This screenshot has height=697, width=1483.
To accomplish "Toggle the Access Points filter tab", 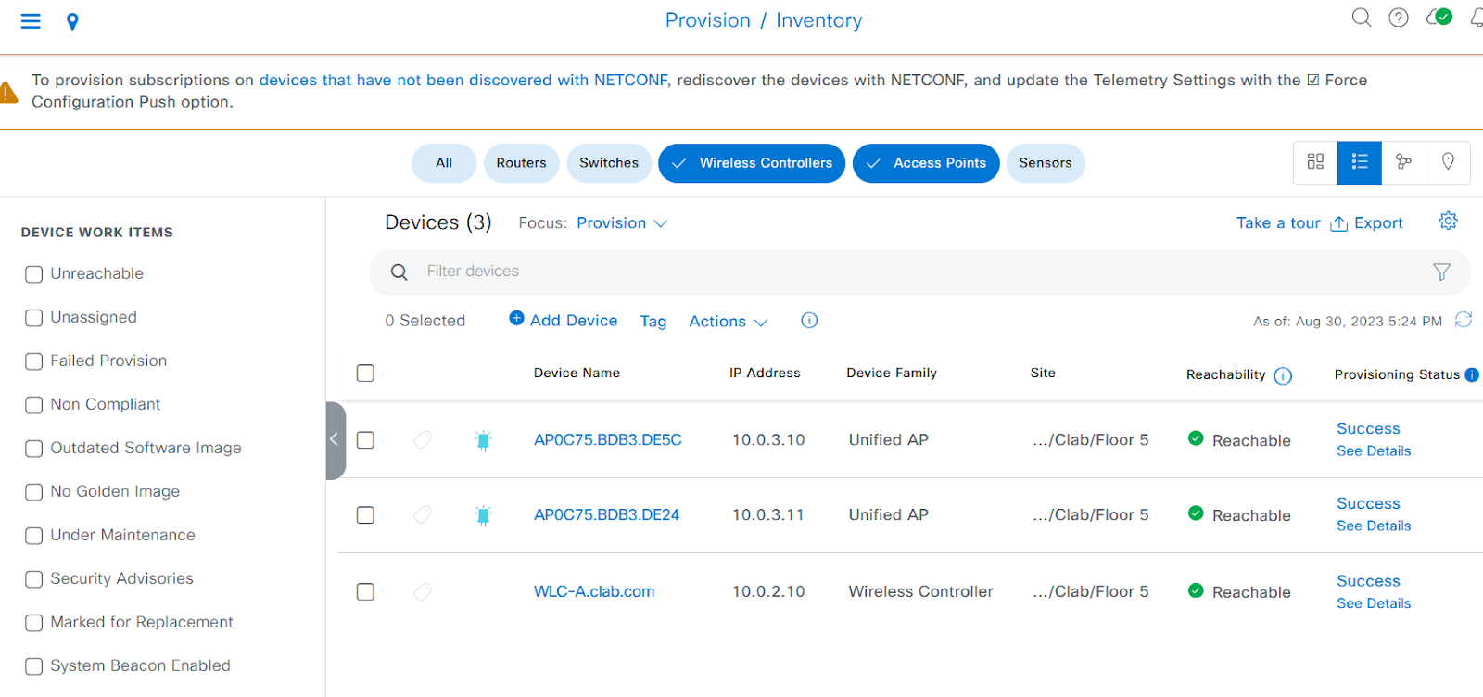I will tap(926, 163).
